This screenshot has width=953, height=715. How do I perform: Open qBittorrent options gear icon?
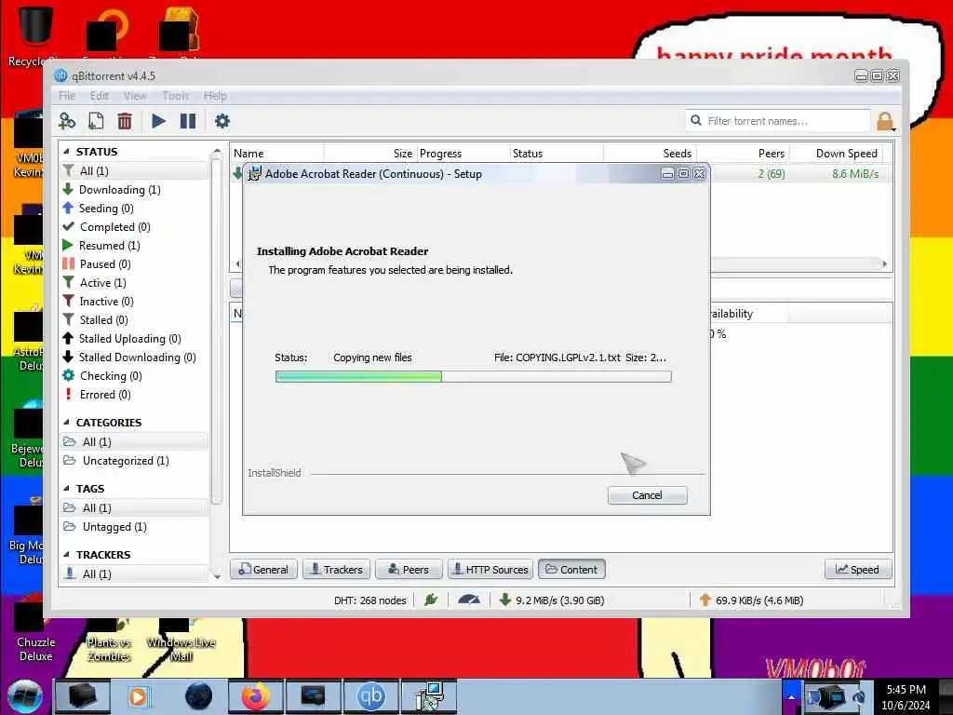[x=222, y=121]
